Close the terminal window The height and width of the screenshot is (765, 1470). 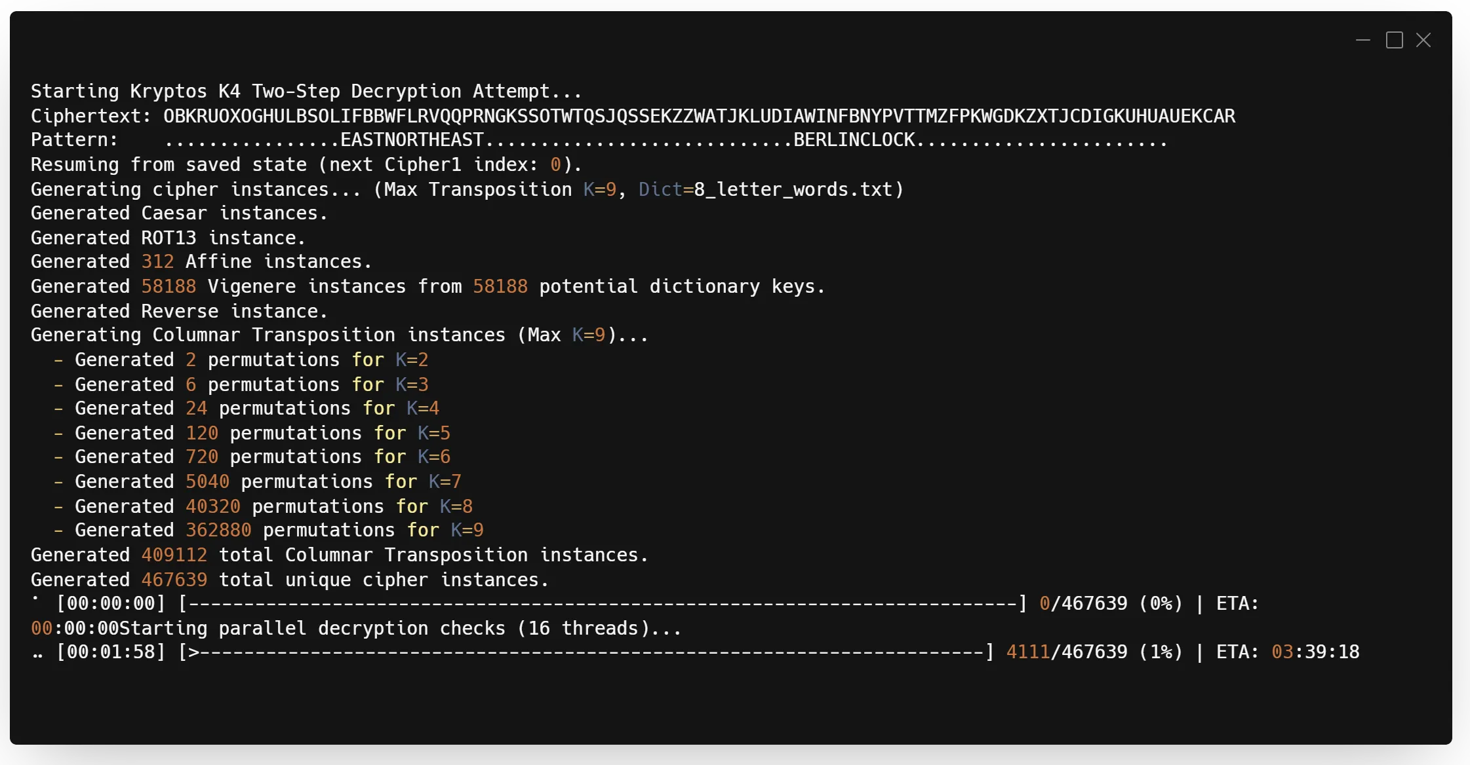tap(1423, 40)
